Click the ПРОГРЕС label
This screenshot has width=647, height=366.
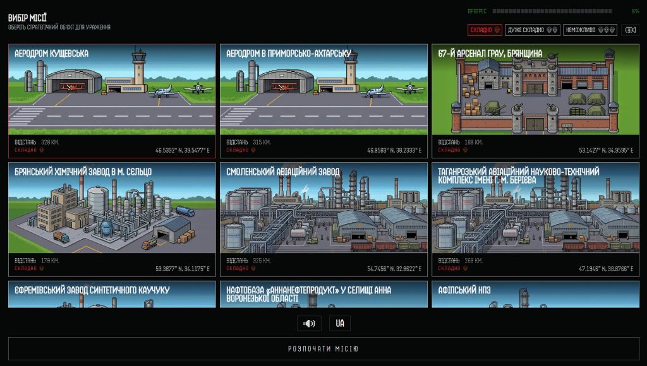pos(477,11)
